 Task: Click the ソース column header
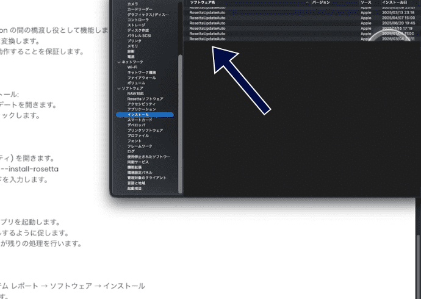pos(366,3)
